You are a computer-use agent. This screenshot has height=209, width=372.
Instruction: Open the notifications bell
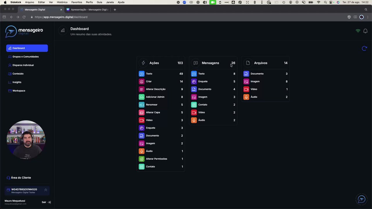coord(365,31)
